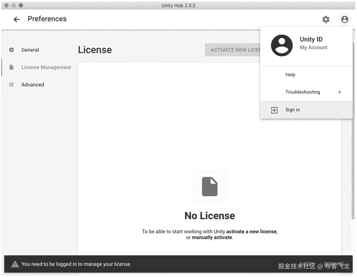Click the red close window button
This screenshot has height=277, width=357.
click(x=7, y=5)
